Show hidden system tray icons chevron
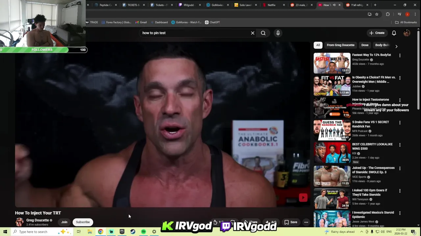 (x=361, y=232)
